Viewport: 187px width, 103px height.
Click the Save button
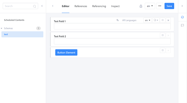(x=169, y=6)
